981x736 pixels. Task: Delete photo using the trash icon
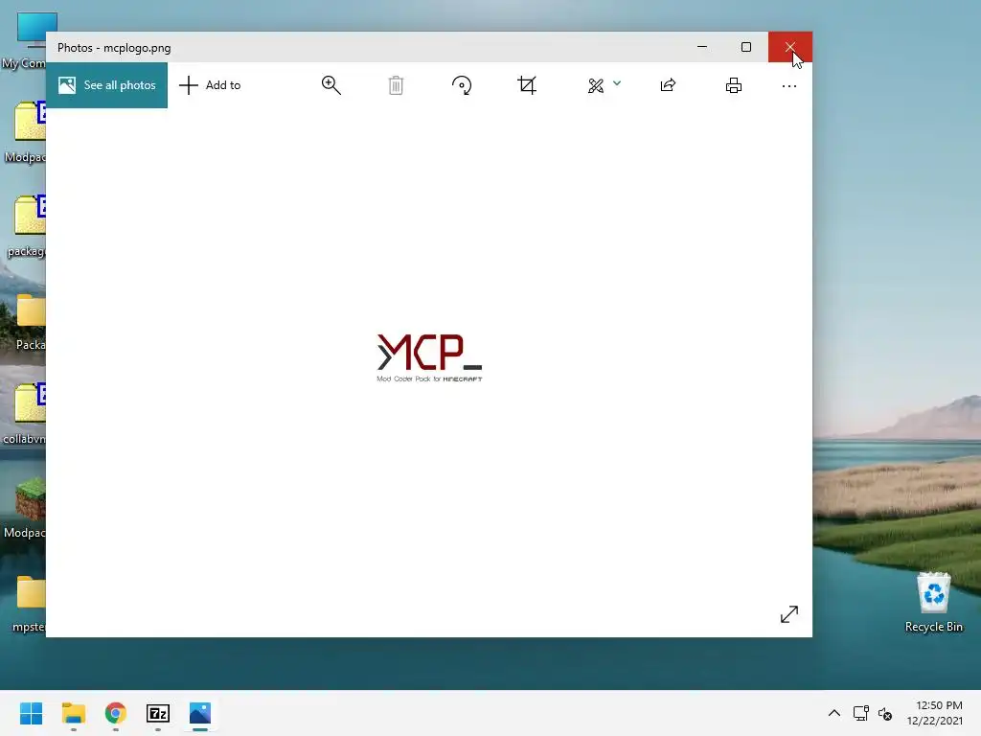point(396,85)
